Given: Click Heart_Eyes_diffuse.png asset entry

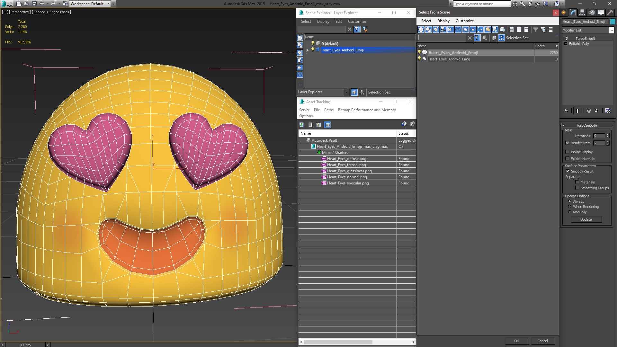Looking at the screenshot, I should [x=346, y=158].
